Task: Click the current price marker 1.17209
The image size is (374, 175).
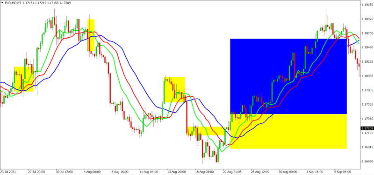Action: [x=367, y=128]
